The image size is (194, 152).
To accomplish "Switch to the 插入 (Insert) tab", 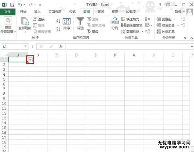I will pos(37,12).
